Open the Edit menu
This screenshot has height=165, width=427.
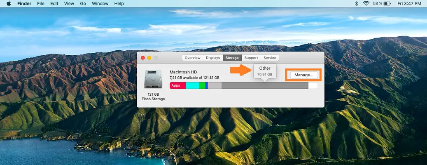pos(54,4)
